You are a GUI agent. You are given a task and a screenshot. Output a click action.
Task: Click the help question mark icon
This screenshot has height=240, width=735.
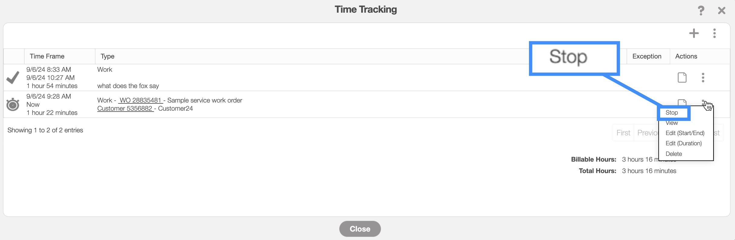pyautogui.click(x=701, y=11)
